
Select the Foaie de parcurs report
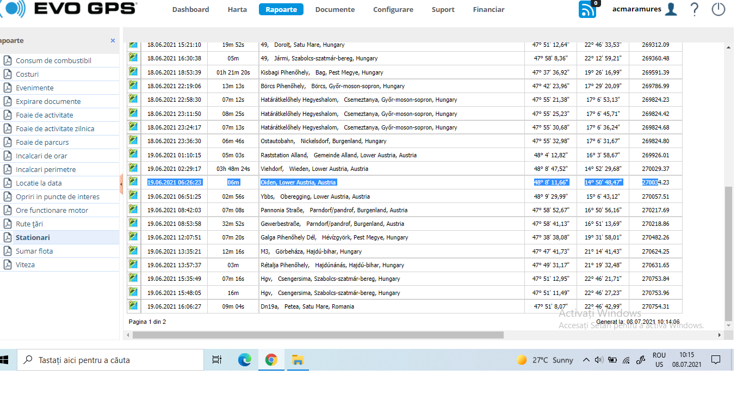tap(42, 142)
